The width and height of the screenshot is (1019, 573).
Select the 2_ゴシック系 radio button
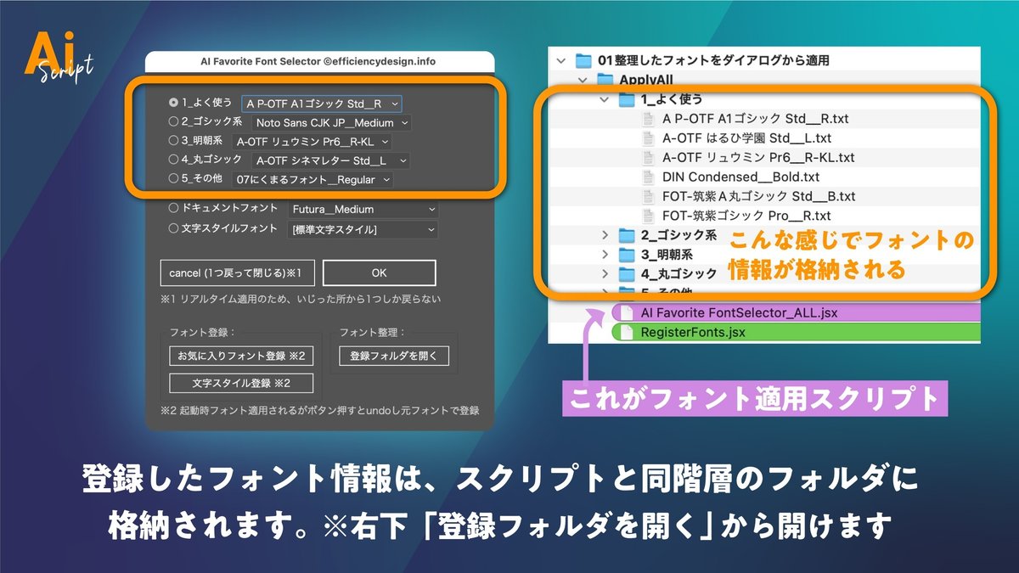[x=173, y=122]
